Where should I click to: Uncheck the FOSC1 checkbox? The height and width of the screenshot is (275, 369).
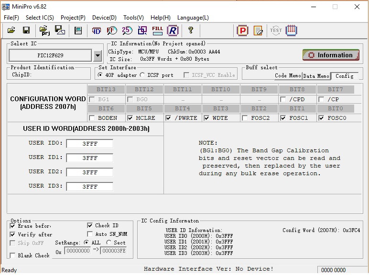283,118
